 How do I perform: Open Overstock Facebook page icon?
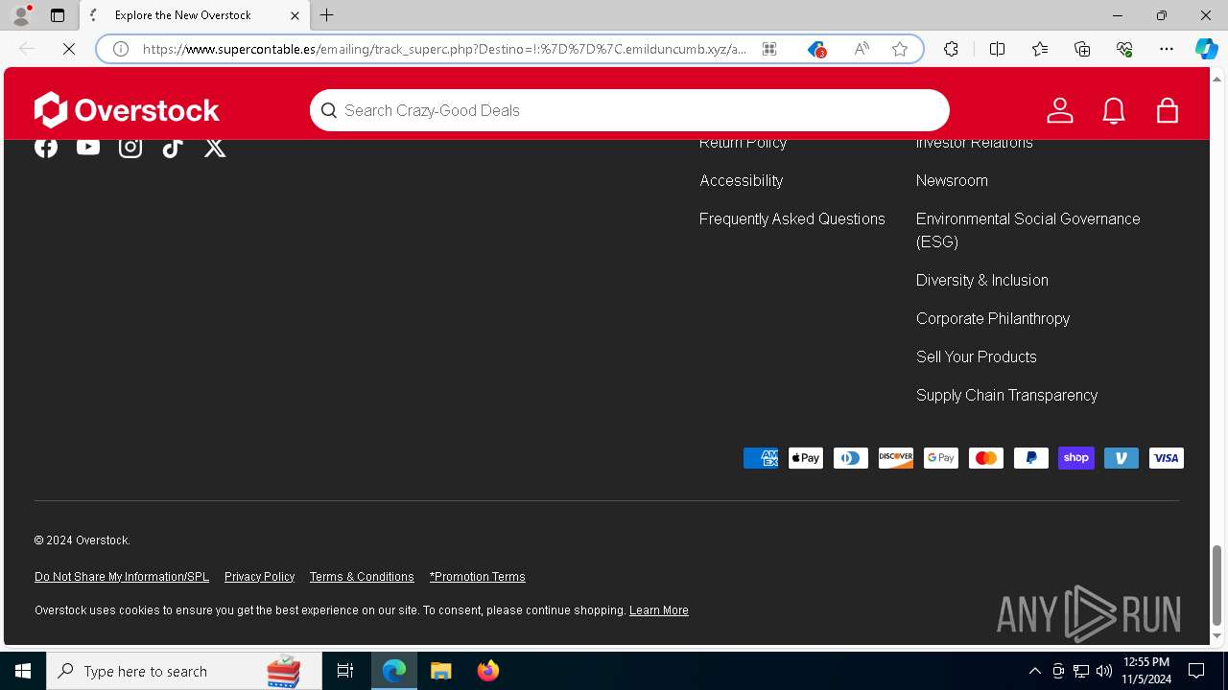click(x=46, y=147)
